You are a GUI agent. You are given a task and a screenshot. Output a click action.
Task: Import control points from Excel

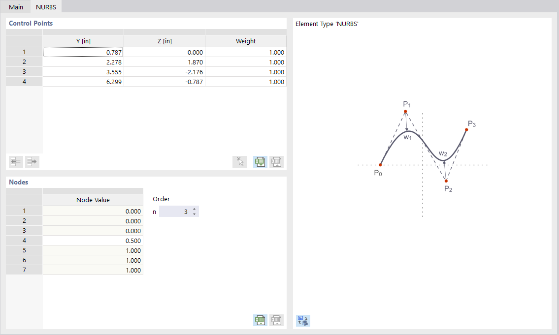pos(260,161)
